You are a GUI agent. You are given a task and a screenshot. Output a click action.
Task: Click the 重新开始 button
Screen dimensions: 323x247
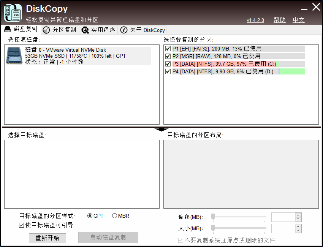pos(47,238)
